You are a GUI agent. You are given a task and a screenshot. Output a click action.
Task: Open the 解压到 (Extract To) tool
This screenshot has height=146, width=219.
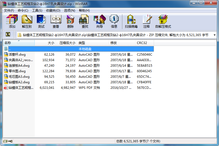pos(27,21)
